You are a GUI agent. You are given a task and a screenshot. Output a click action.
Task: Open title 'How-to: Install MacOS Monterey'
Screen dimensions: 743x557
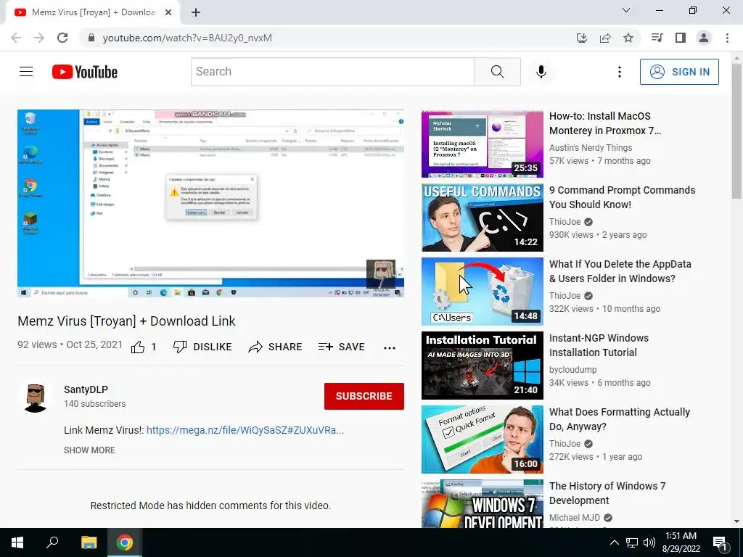coord(604,123)
